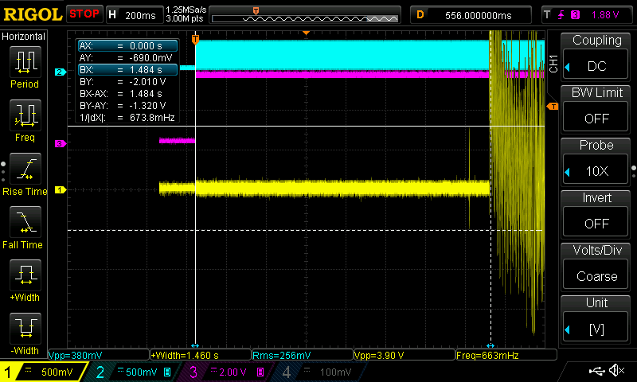The height and width of the screenshot is (382, 637).
Task: Click the right page dot of CH1 menu
Action: pos(634,168)
